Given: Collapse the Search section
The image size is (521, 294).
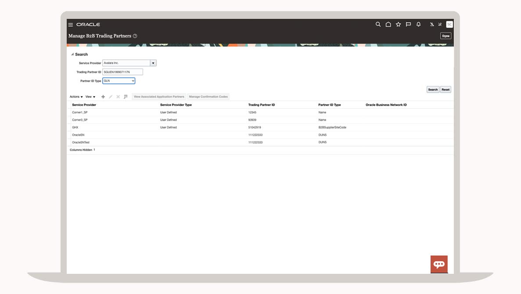Looking at the screenshot, I should pyautogui.click(x=72, y=54).
